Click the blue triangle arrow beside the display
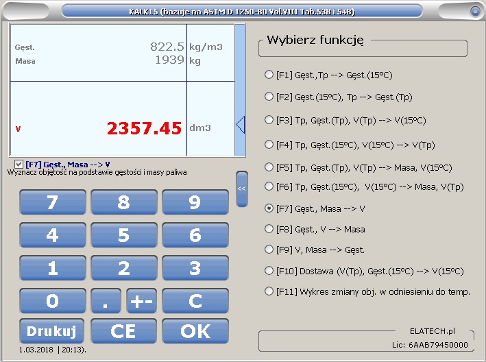This screenshot has width=486, height=362. pos(240,125)
